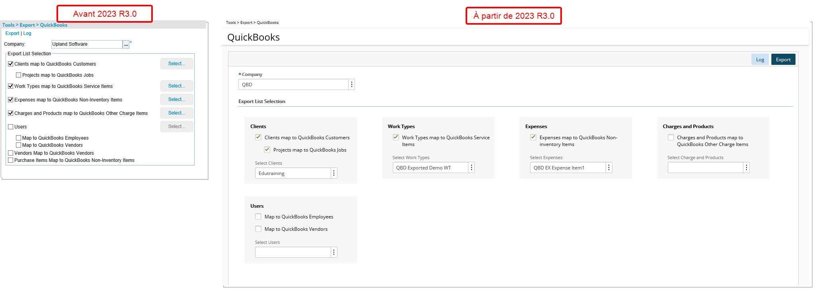Click Upland Software company field

click(87, 44)
